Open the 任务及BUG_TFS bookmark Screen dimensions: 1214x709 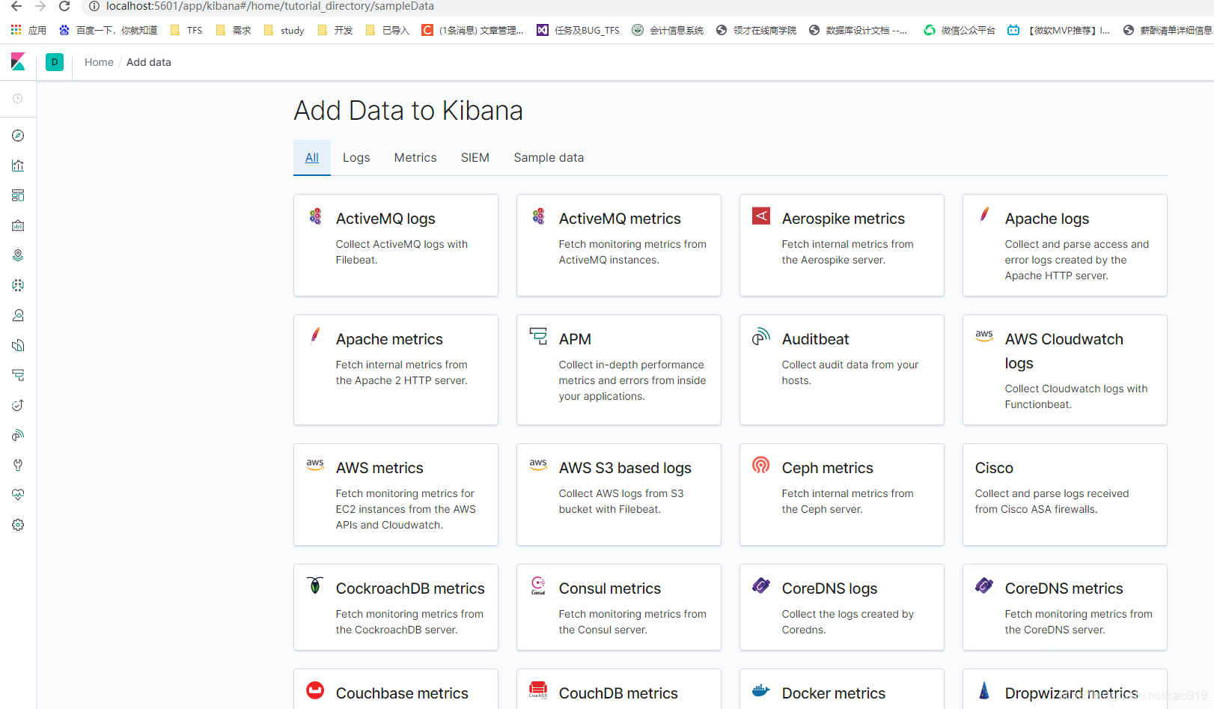click(x=579, y=31)
